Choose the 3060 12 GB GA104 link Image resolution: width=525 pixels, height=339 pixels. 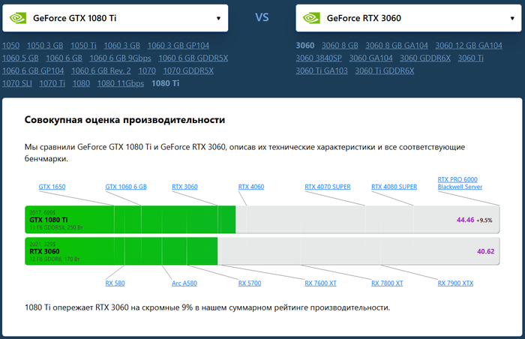[469, 46]
